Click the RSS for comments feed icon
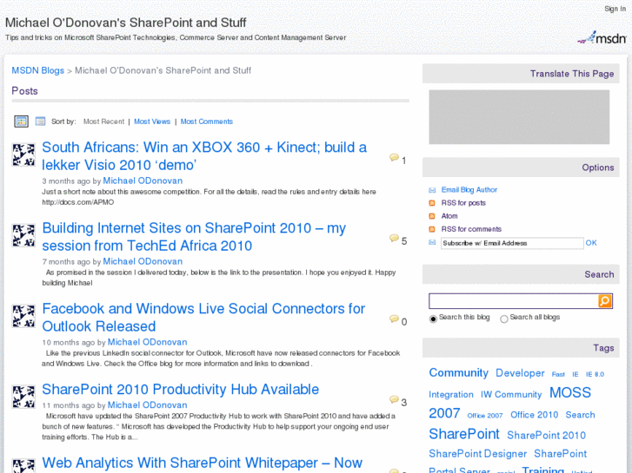Screen dimensions: 632x473 pos(432,229)
